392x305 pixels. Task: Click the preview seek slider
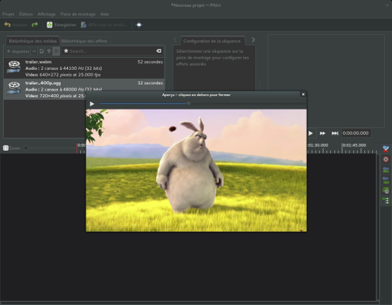[144, 103]
